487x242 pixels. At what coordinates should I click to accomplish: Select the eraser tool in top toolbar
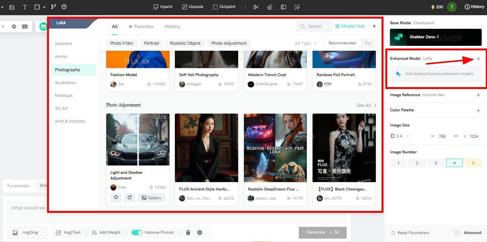(270, 7)
